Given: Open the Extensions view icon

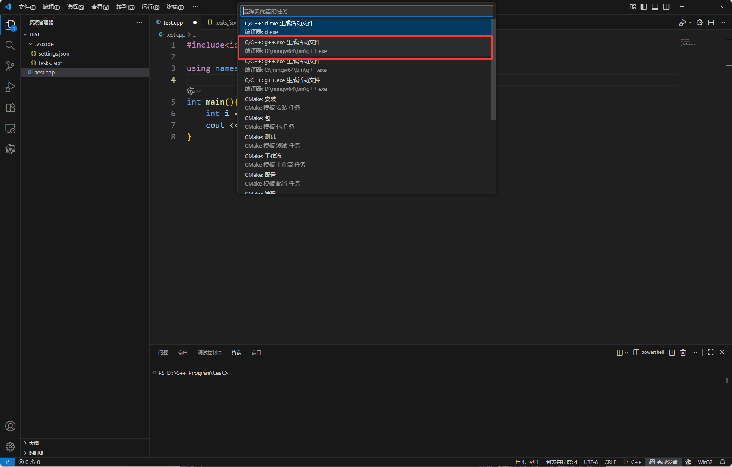Looking at the screenshot, I should [10, 108].
